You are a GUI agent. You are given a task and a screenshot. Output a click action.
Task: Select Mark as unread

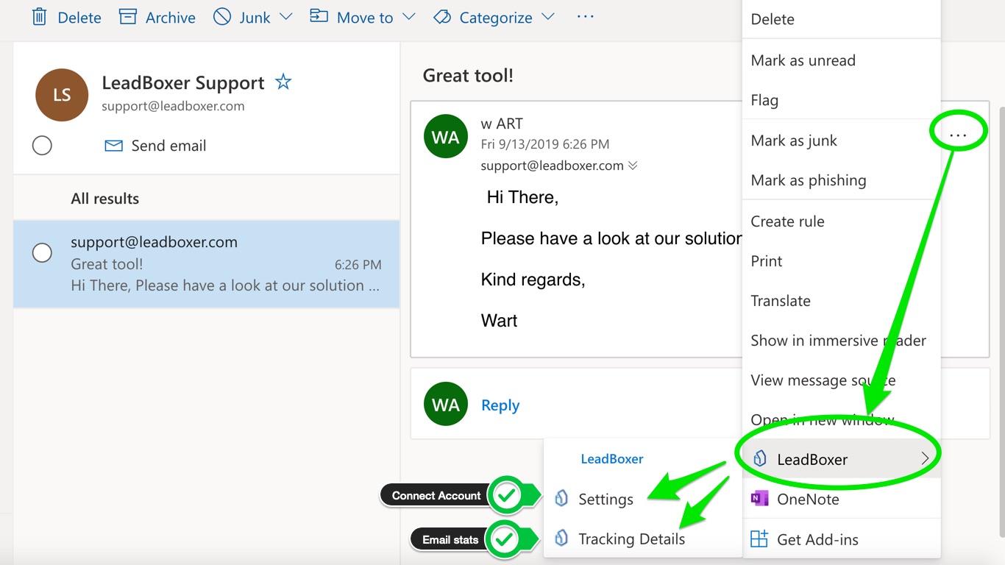coord(842,60)
